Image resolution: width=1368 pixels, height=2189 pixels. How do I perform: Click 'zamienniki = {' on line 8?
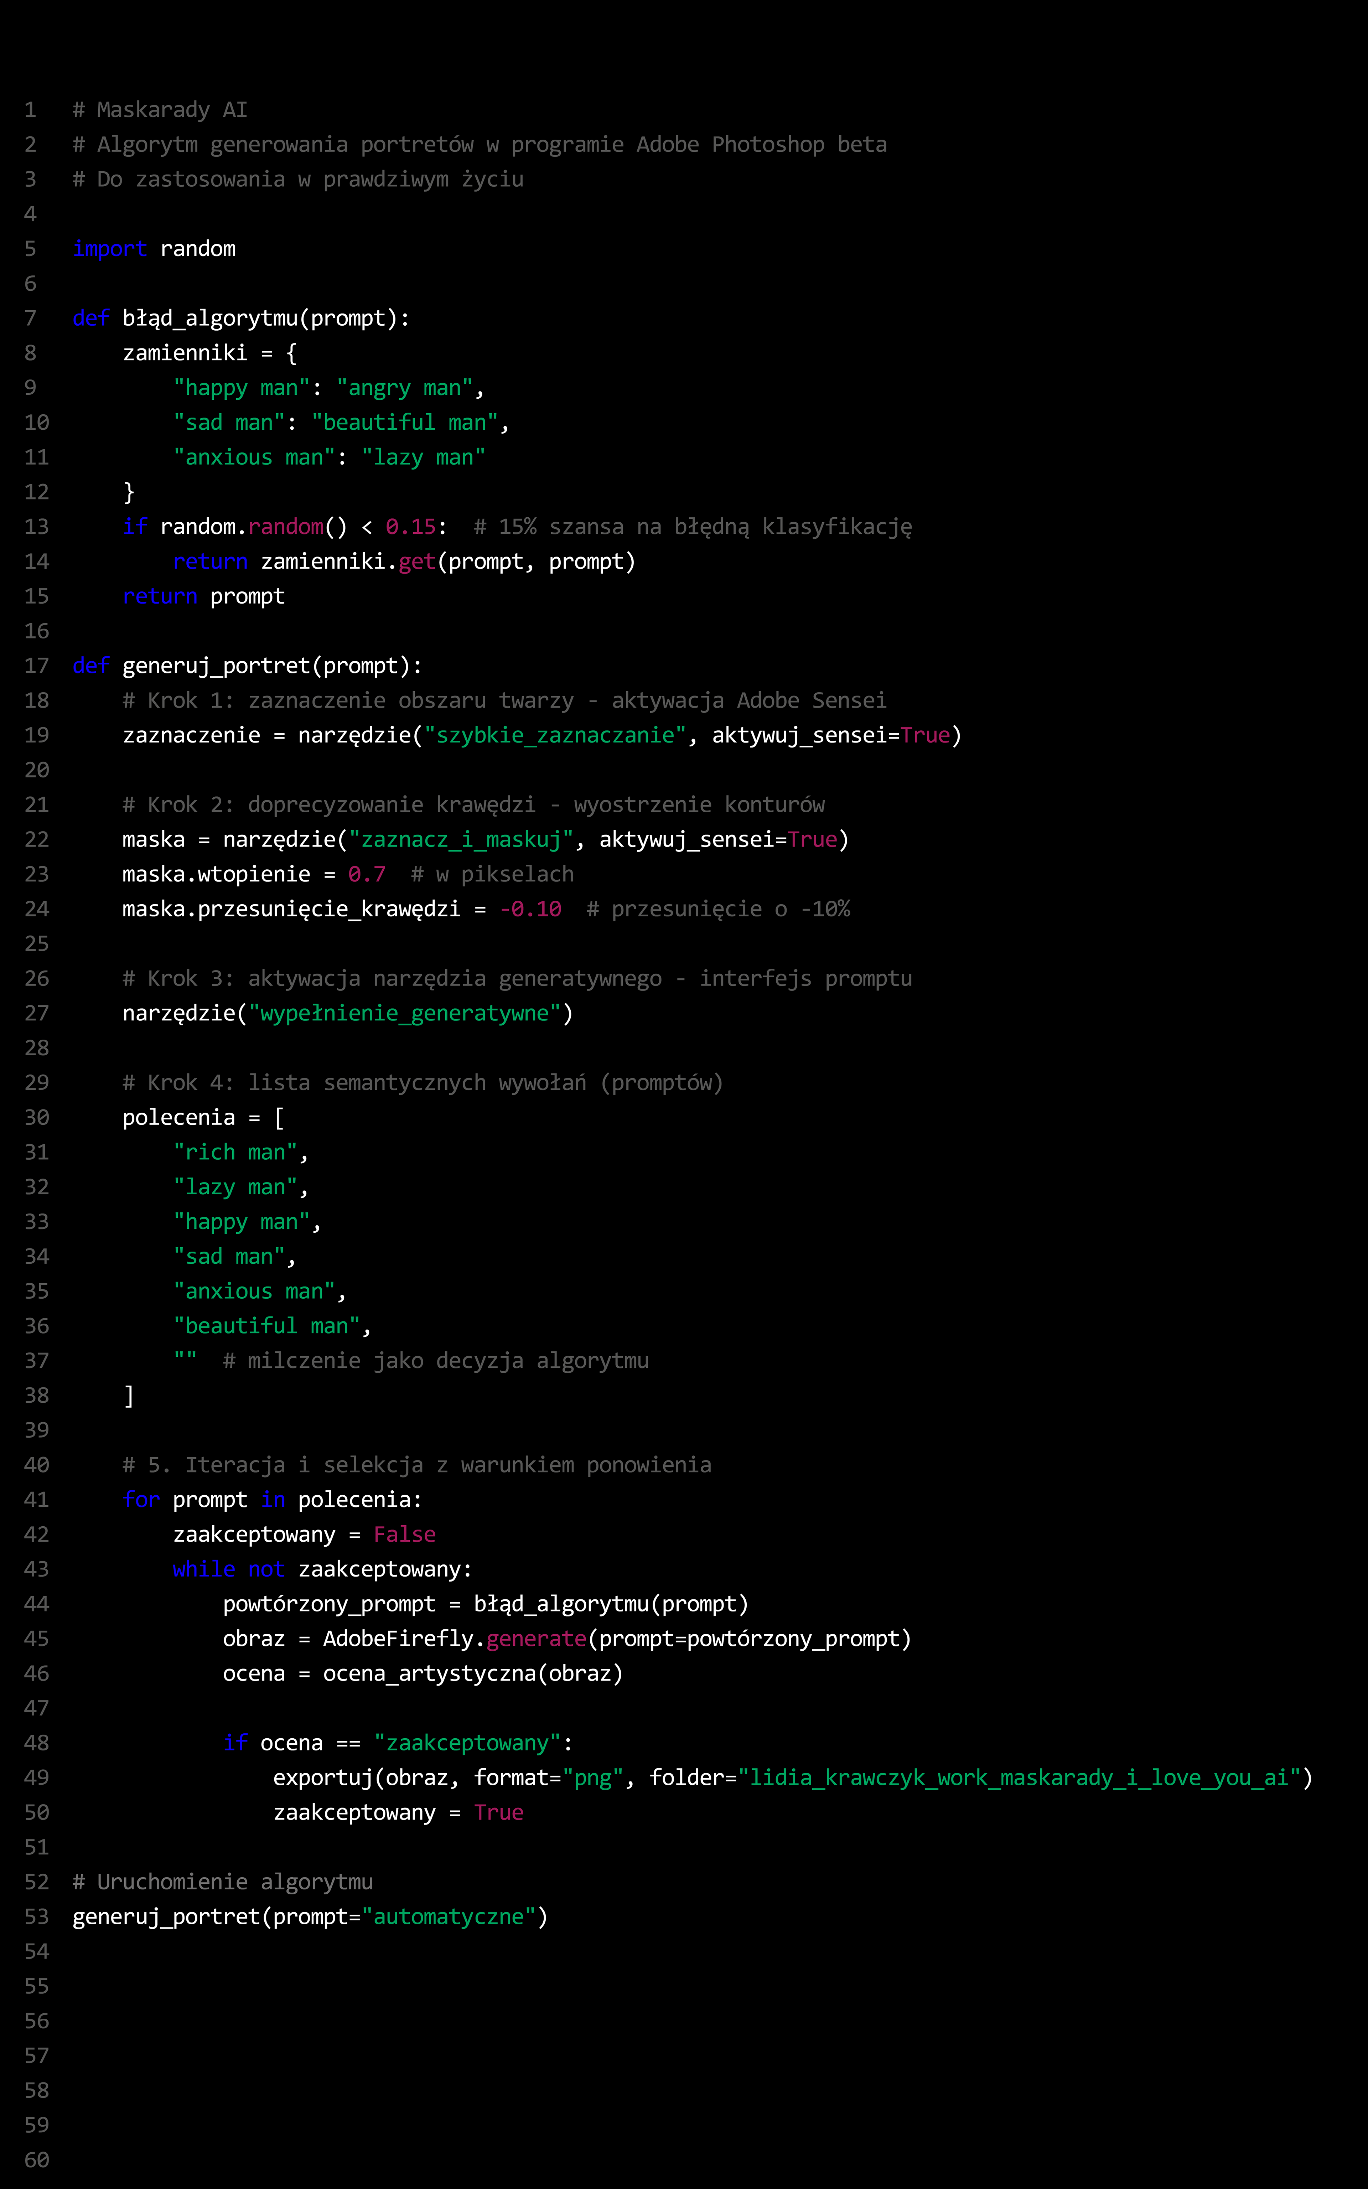click(210, 354)
